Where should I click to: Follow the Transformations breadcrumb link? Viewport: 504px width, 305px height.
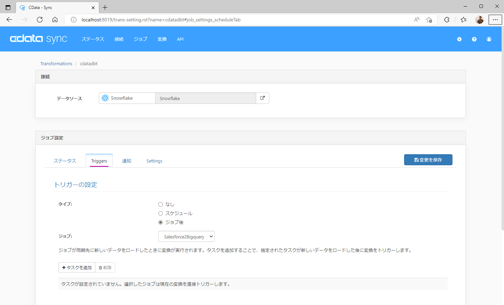56,64
